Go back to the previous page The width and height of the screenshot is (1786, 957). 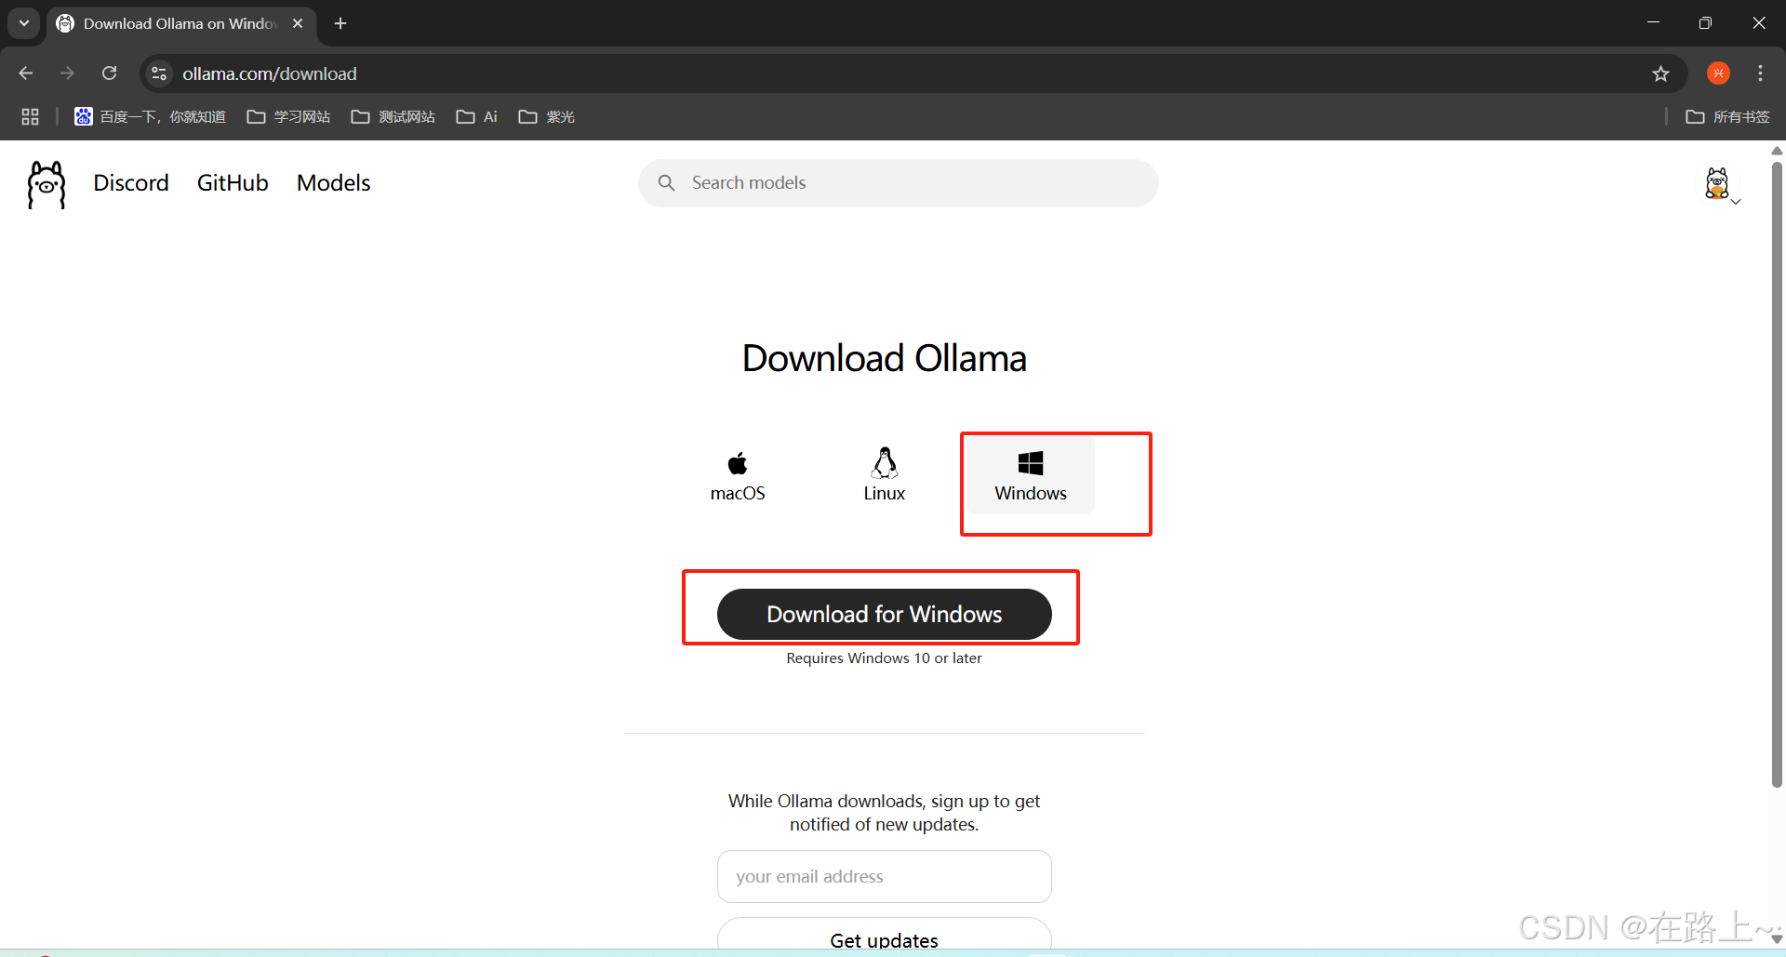(x=26, y=73)
